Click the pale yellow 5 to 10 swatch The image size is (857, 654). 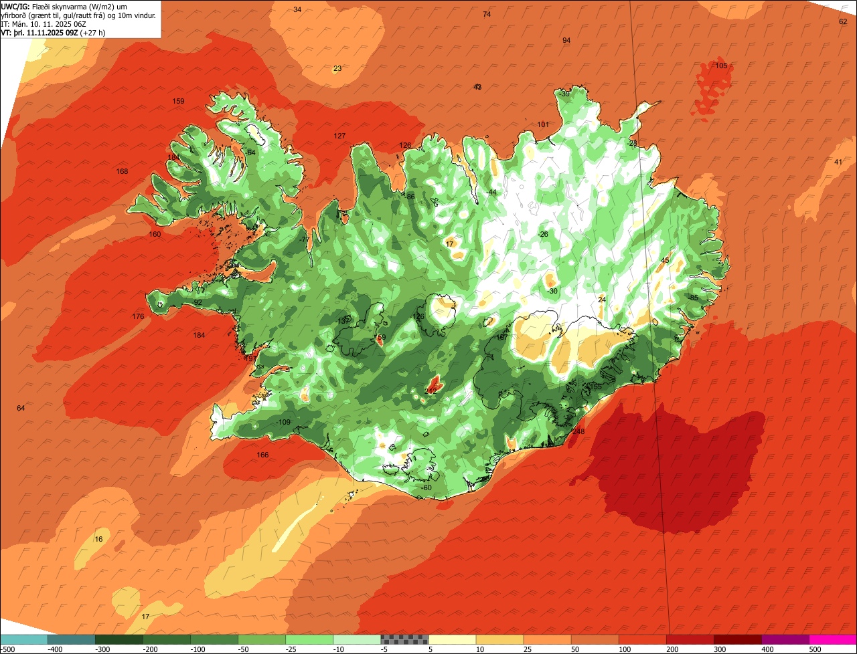click(x=452, y=639)
